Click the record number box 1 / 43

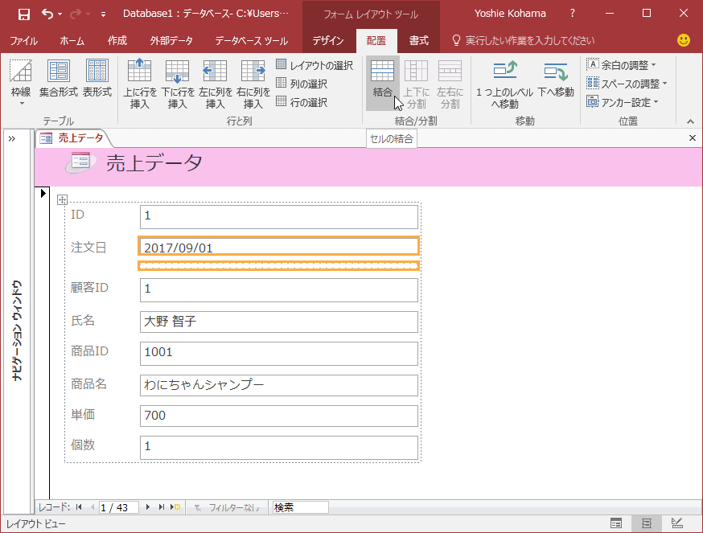[x=119, y=507]
